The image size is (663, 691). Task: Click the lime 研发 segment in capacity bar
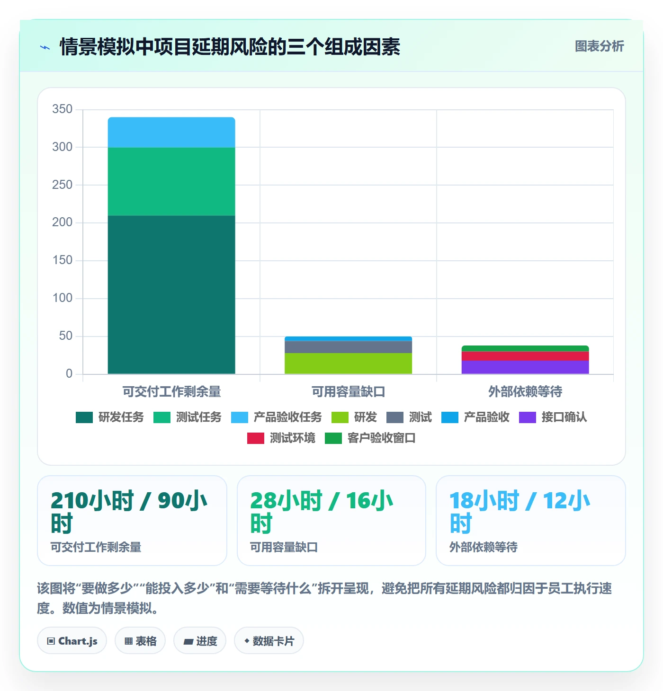tap(348, 363)
